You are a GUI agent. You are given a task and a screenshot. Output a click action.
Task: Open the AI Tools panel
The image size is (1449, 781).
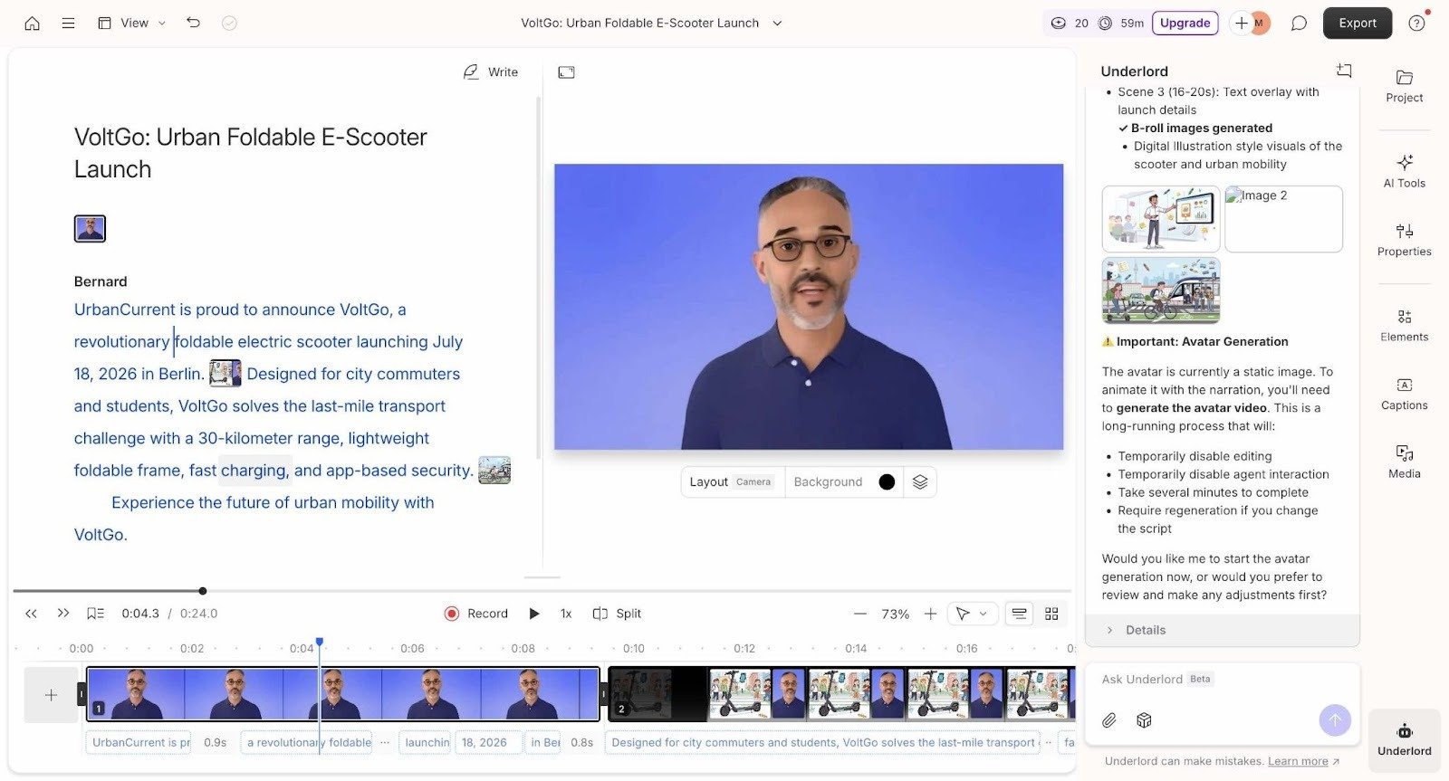[1404, 171]
